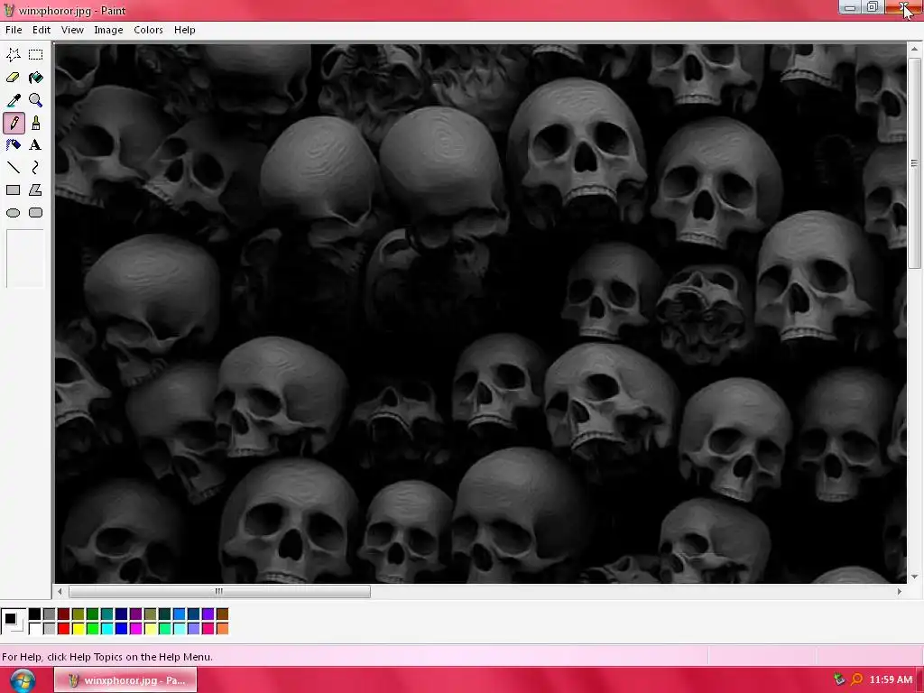Open the View menu

tap(72, 30)
